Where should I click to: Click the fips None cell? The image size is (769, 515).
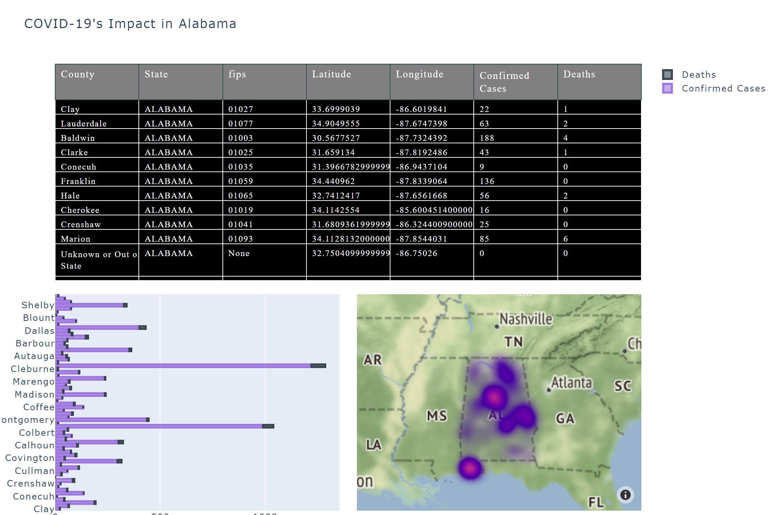click(264, 260)
